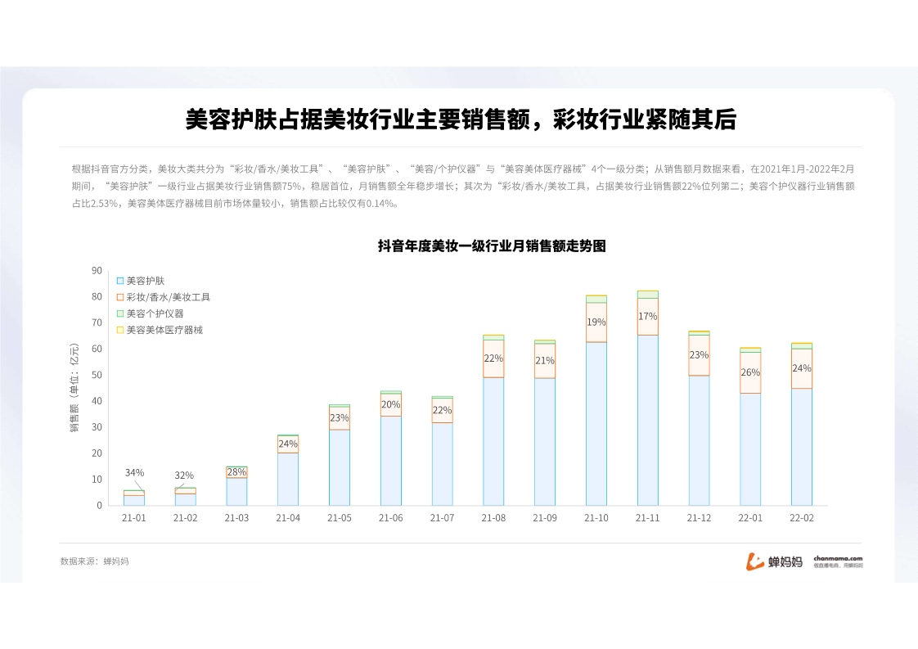Click the 90 value on the y-axis
The image size is (918, 649).
coord(97,271)
